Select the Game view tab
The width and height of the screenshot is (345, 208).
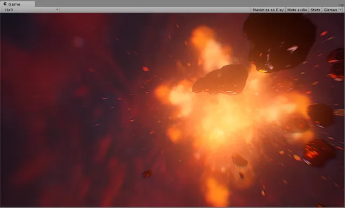18,4
